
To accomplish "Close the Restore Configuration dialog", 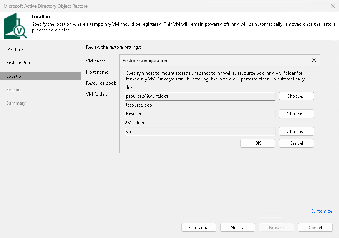I will (x=314, y=61).
